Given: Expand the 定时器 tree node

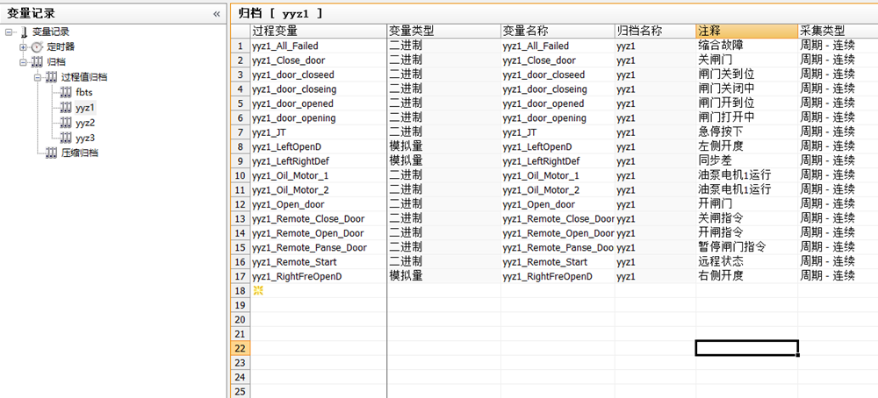Looking at the screenshot, I should 23,47.
